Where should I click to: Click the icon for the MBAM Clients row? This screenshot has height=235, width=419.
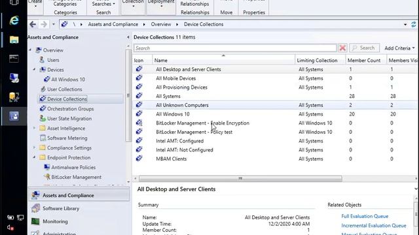pyautogui.click(x=139, y=159)
